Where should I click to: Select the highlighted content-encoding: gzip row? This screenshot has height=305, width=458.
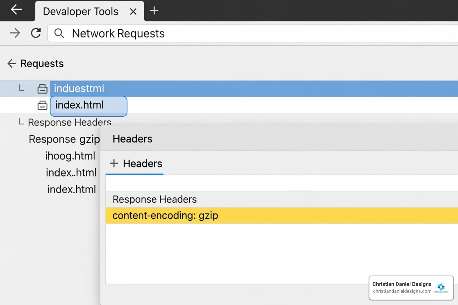(165, 216)
